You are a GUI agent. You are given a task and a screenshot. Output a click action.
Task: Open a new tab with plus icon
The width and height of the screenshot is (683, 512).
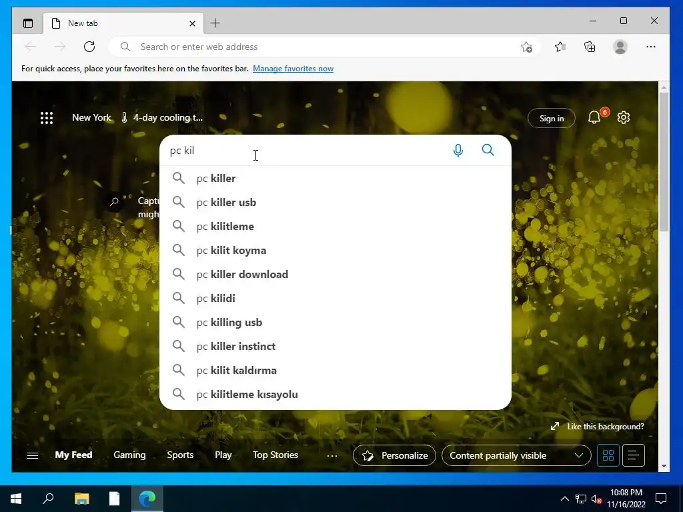click(215, 23)
